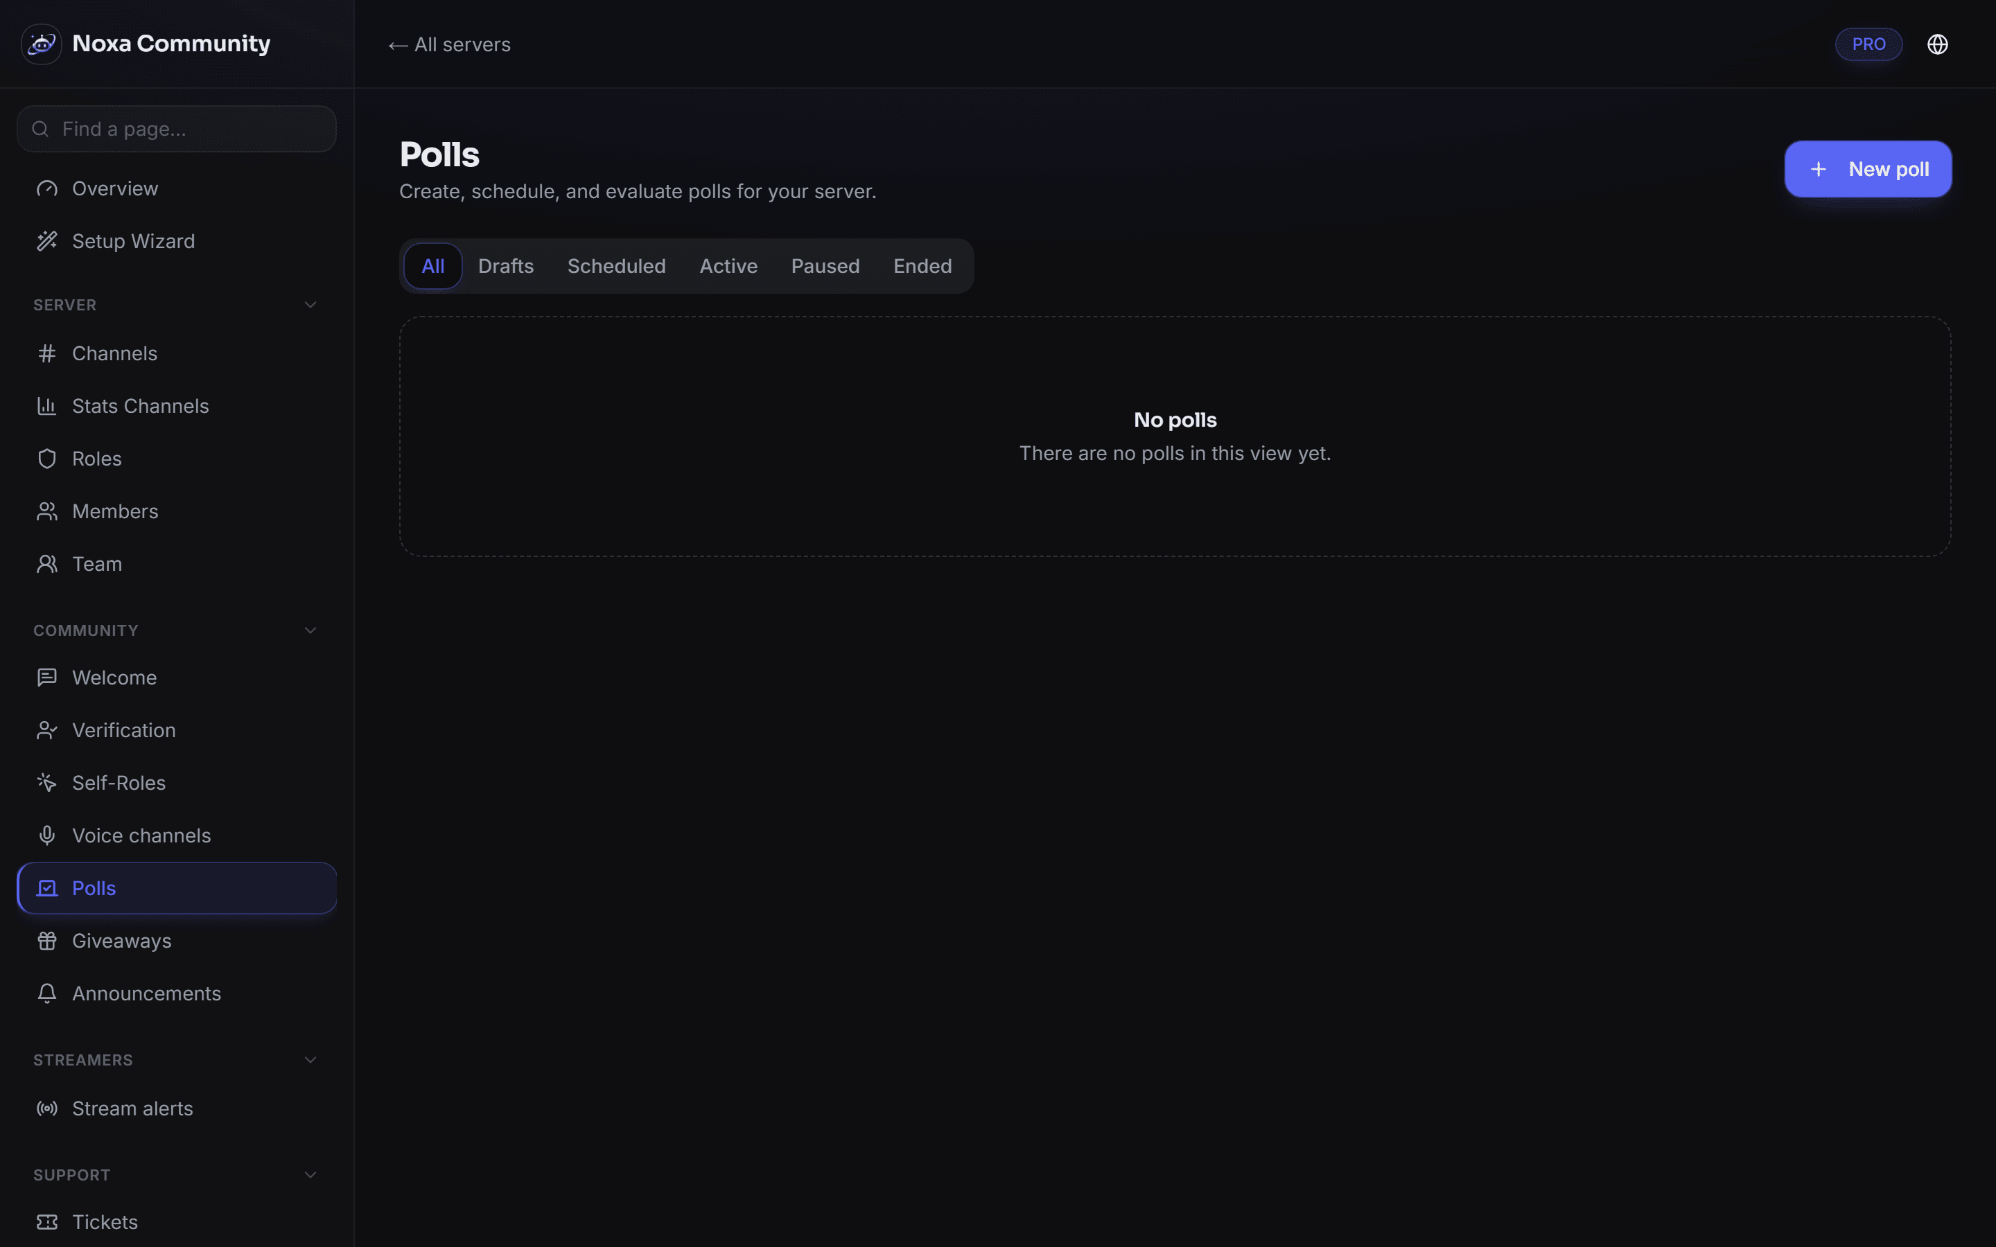1996x1247 pixels.
Task: Select the All polls tab
Action: 433,267
